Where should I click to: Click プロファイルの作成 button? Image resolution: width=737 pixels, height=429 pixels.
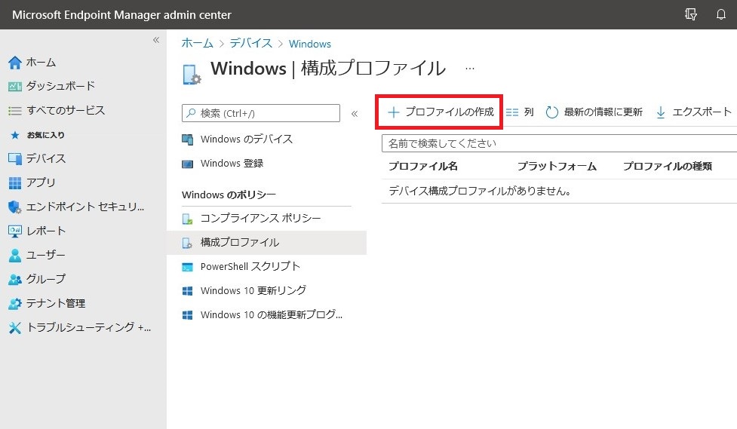(x=440, y=112)
